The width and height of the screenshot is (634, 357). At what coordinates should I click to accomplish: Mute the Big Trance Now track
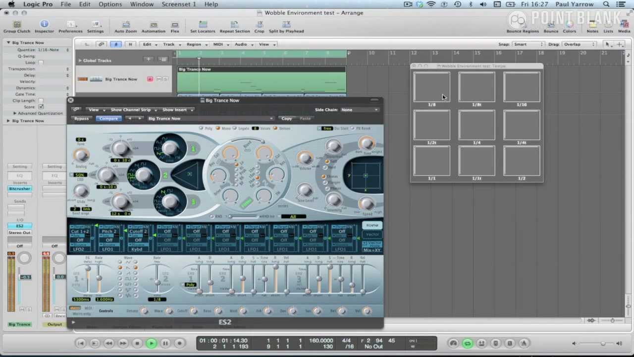(159, 79)
